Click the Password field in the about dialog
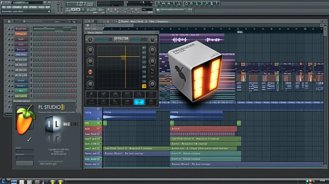This screenshot has height=184, width=329. [25, 157]
